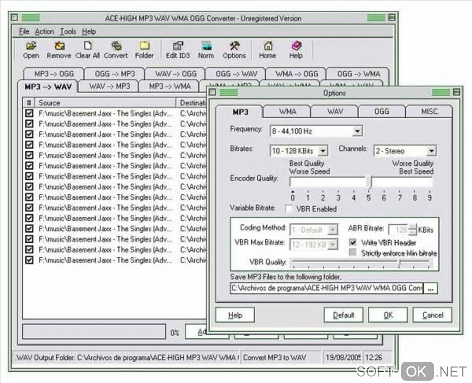Select the OGG --> MP3 conversion tab
Viewport: 472px width, 383px height.
pos(115,74)
